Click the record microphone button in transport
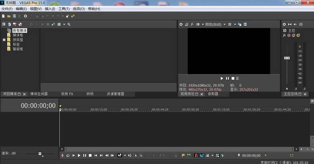 (62, 155)
